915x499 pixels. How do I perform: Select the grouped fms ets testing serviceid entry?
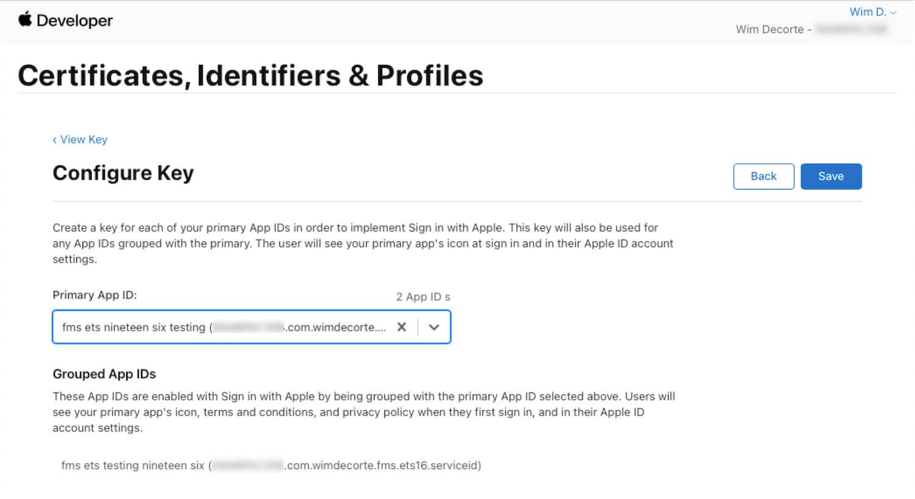click(x=271, y=465)
